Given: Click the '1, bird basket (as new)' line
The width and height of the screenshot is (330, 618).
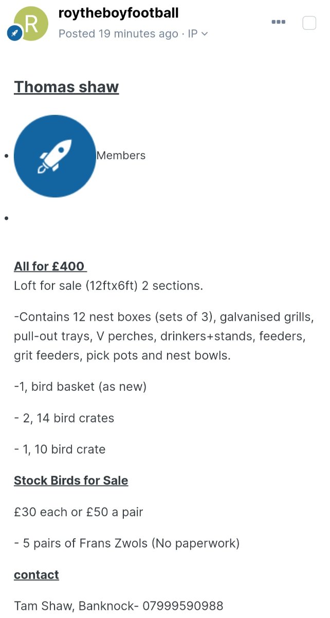Looking at the screenshot, I should click(80, 386).
